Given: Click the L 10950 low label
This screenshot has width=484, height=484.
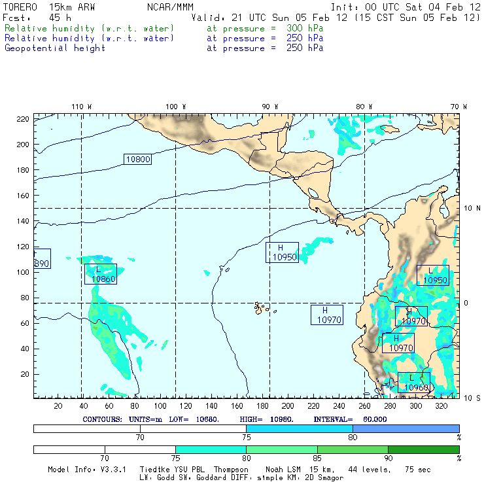Looking at the screenshot, I should point(433,275).
